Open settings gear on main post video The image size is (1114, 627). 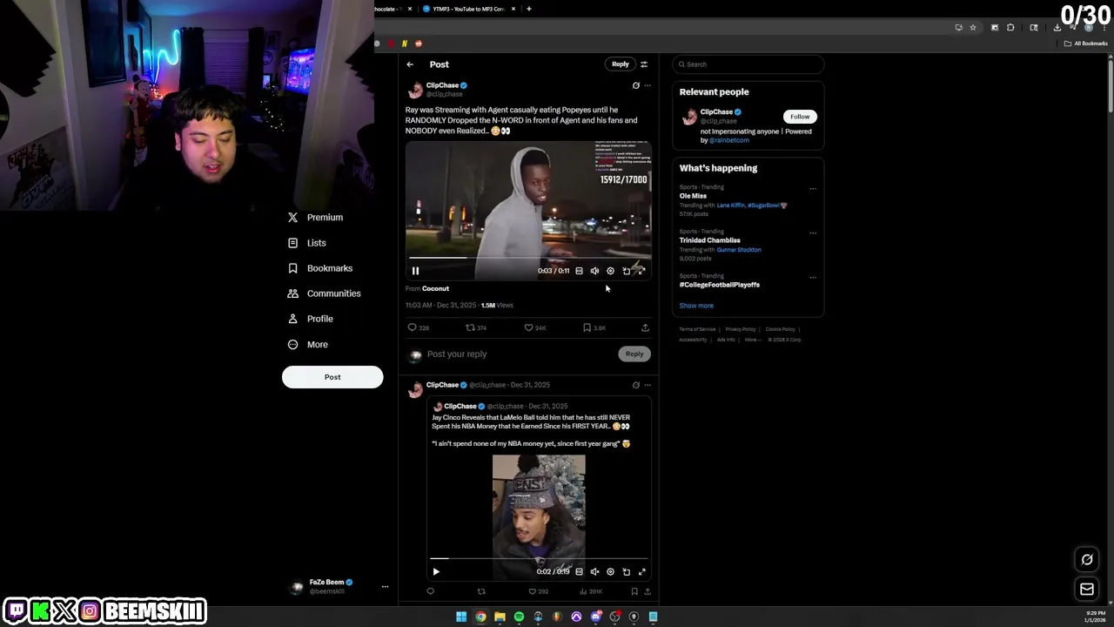coord(610,271)
